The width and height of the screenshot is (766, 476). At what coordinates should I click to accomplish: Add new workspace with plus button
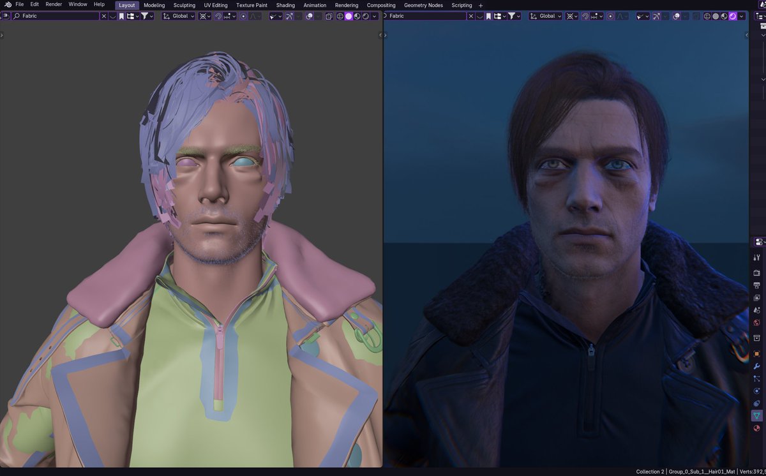[481, 5]
